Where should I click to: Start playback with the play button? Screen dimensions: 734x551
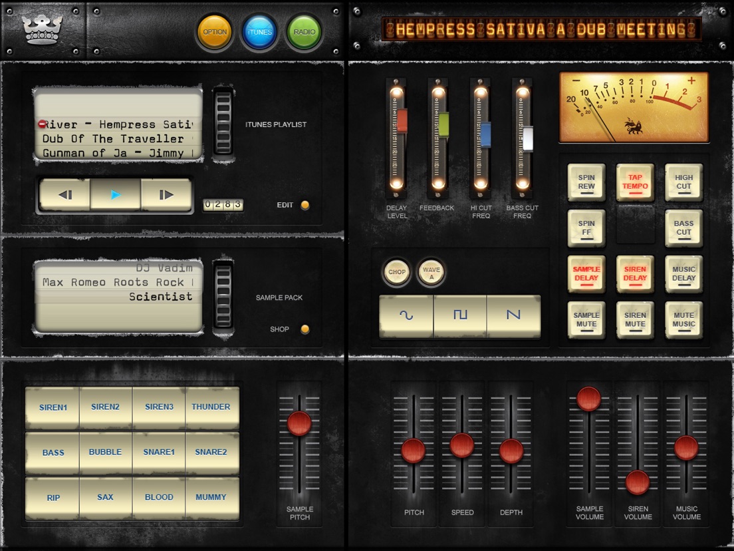[115, 194]
